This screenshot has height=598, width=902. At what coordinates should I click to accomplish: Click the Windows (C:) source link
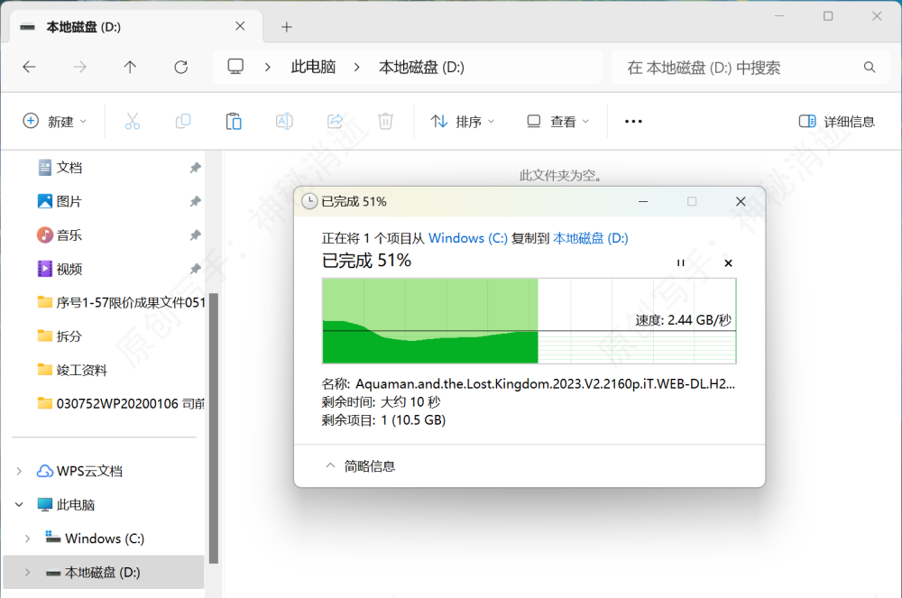point(468,238)
